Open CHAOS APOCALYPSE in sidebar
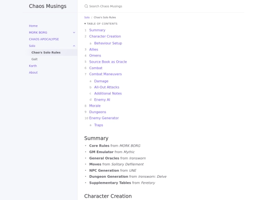The width and height of the screenshot is (267, 200). [x=44, y=39]
